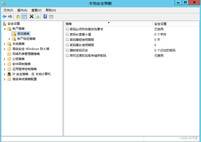Viewport: 201px width, 142px height.
Task: Open the 帮助(H) menu
Action: pyautogui.click(x=51, y=10)
